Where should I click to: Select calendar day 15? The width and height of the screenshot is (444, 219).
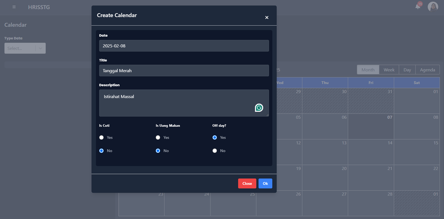417,152
